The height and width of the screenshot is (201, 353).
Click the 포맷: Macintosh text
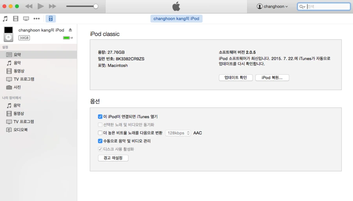113,66
